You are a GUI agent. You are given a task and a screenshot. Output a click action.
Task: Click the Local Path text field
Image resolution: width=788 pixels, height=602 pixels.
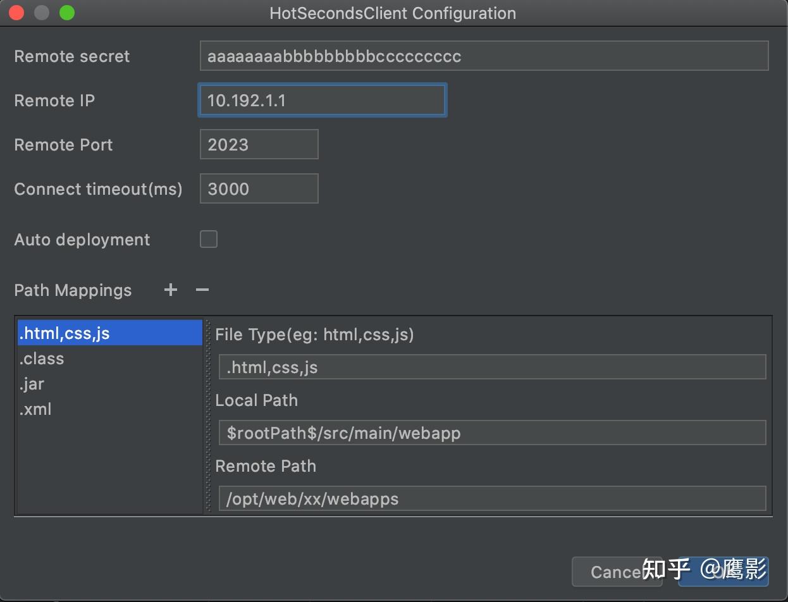pos(492,433)
